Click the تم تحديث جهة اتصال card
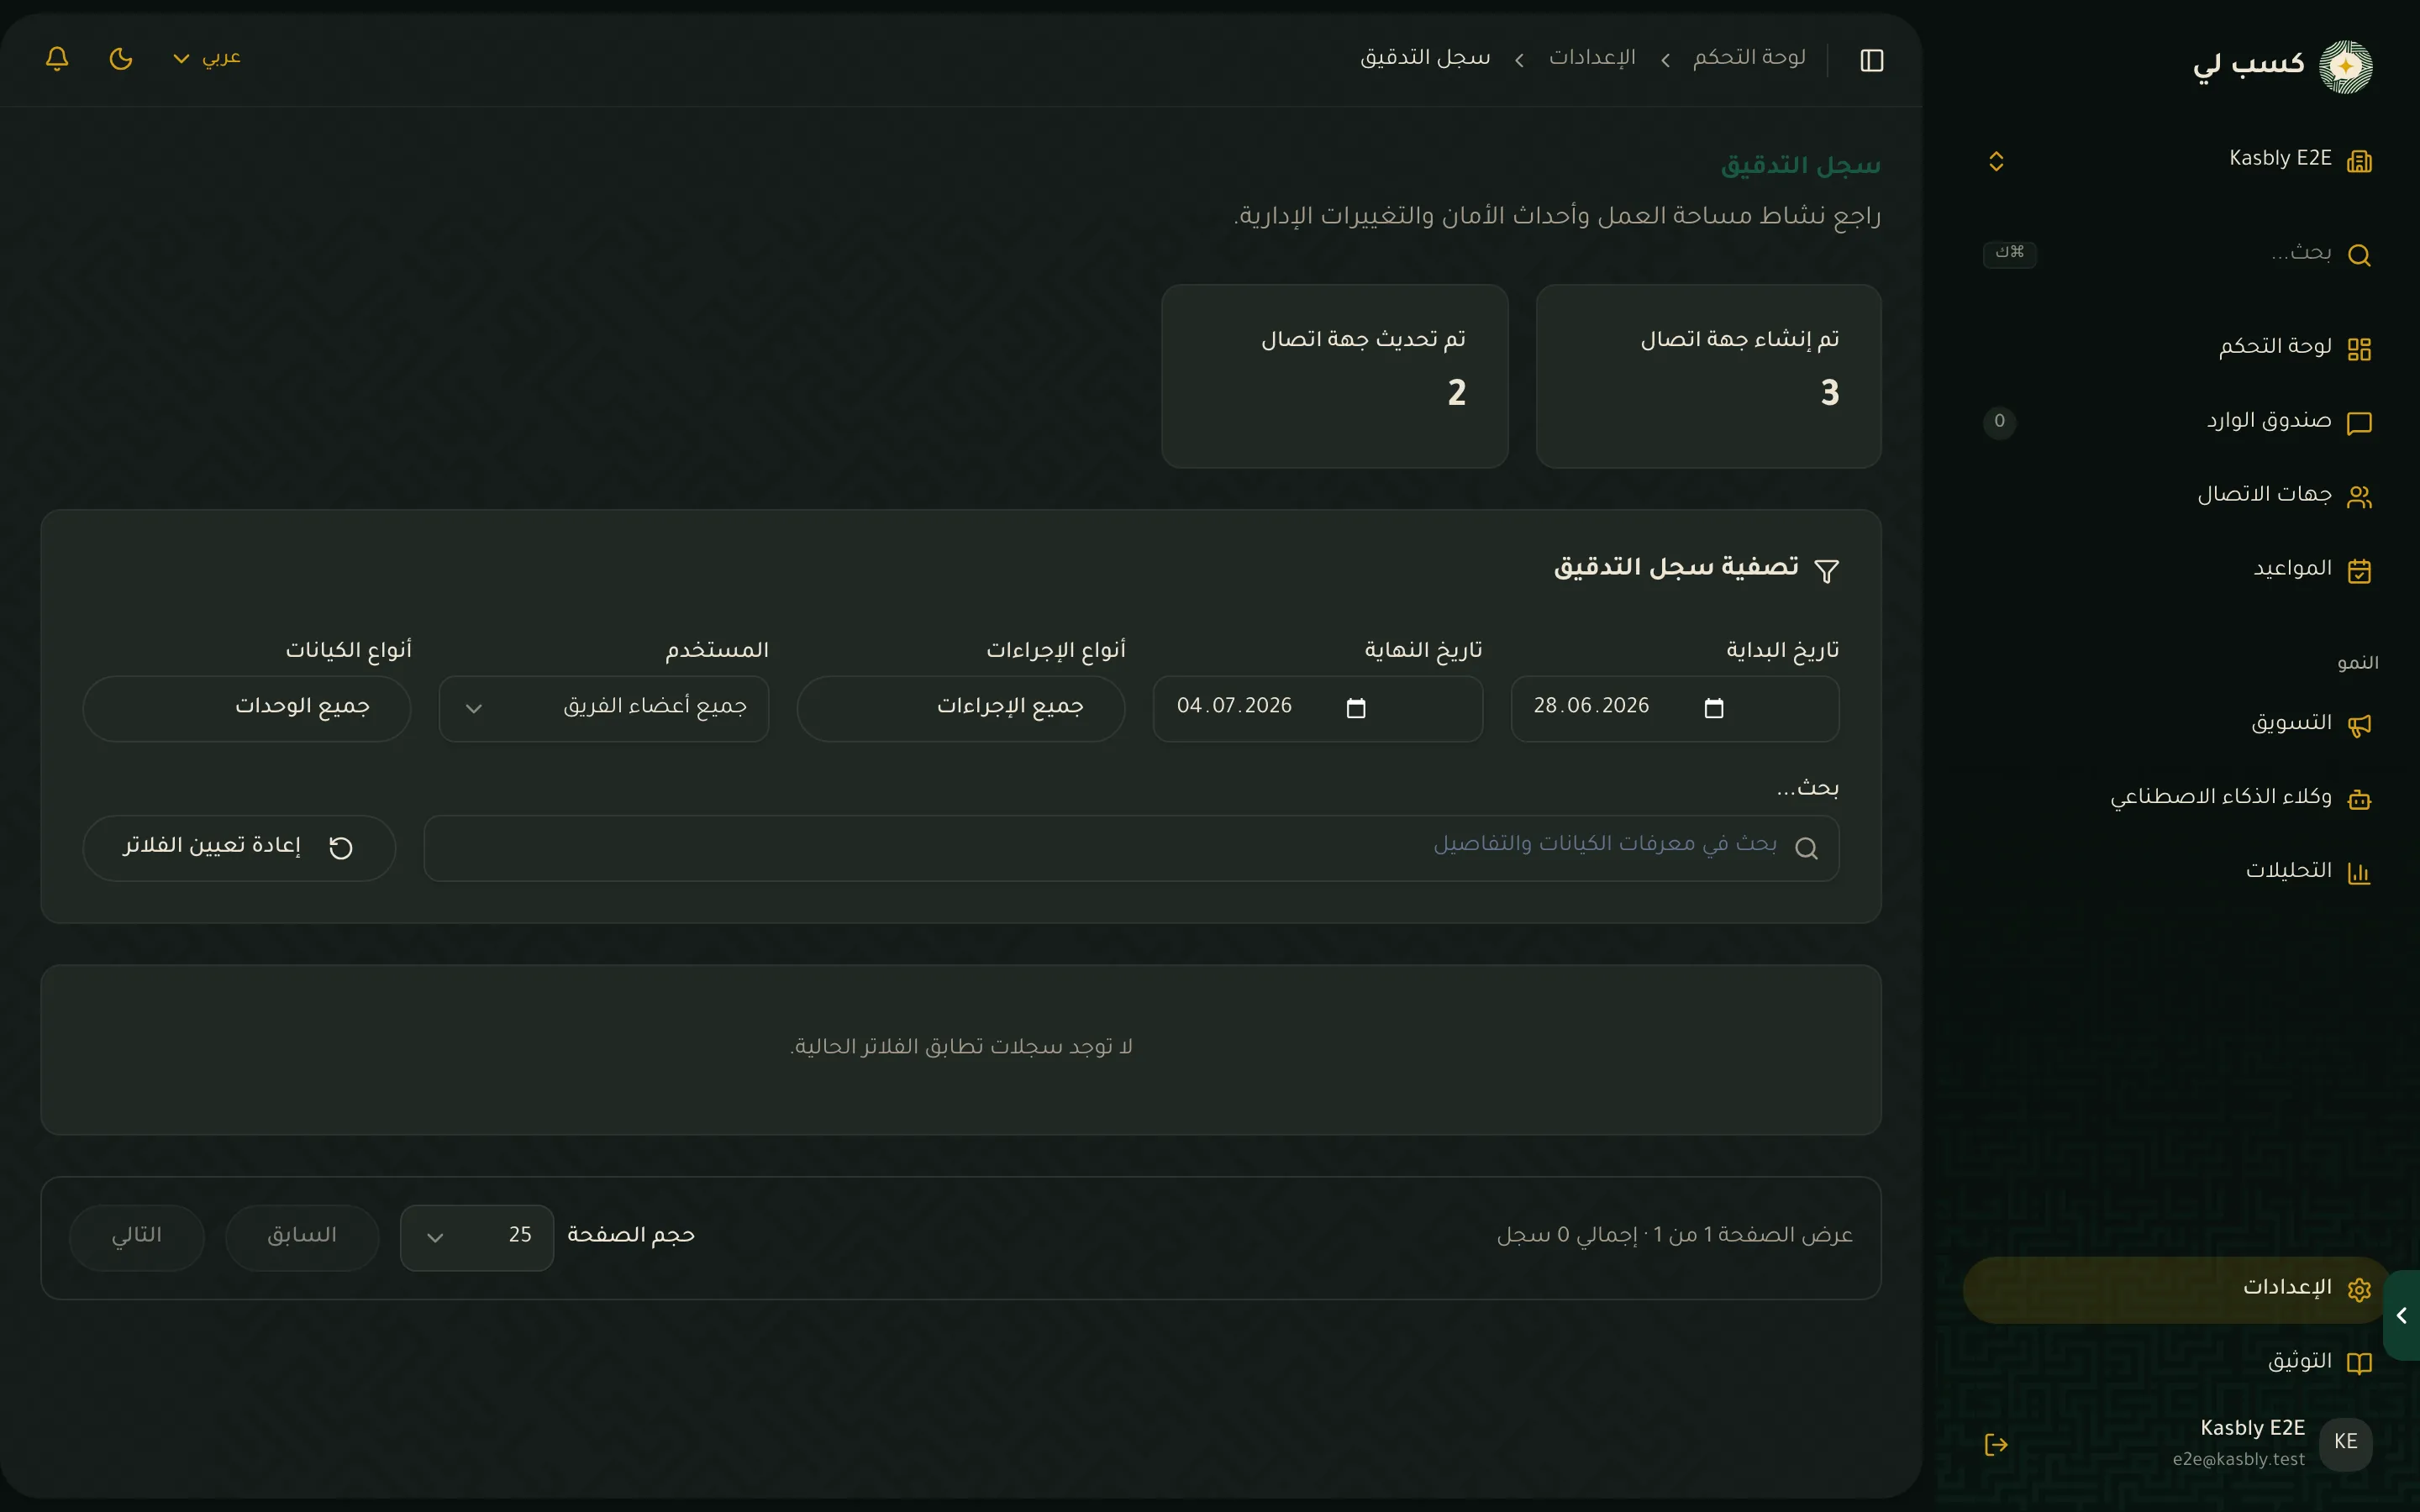 1335,376
